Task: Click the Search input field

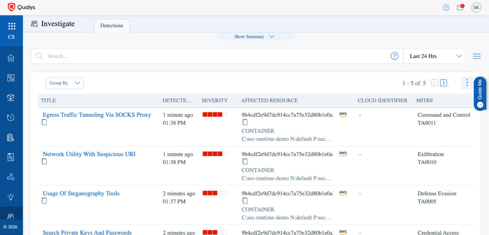Action: [x=217, y=56]
